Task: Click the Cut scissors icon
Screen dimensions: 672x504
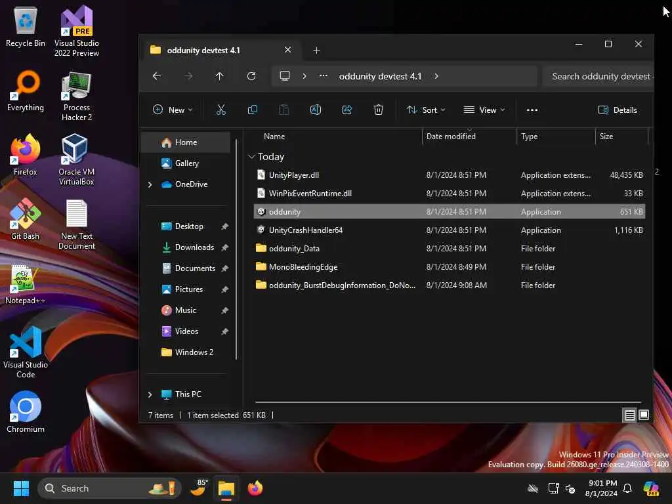Action: pos(220,110)
